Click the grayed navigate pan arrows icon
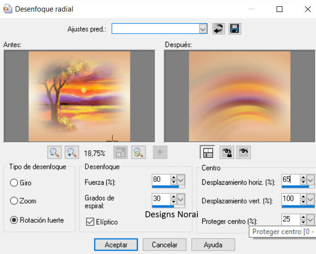The image size is (316, 254). tap(160, 152)
